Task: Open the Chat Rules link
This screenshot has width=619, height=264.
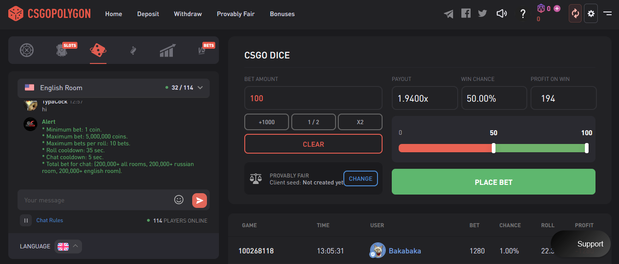Action: (x=50, y=220)
